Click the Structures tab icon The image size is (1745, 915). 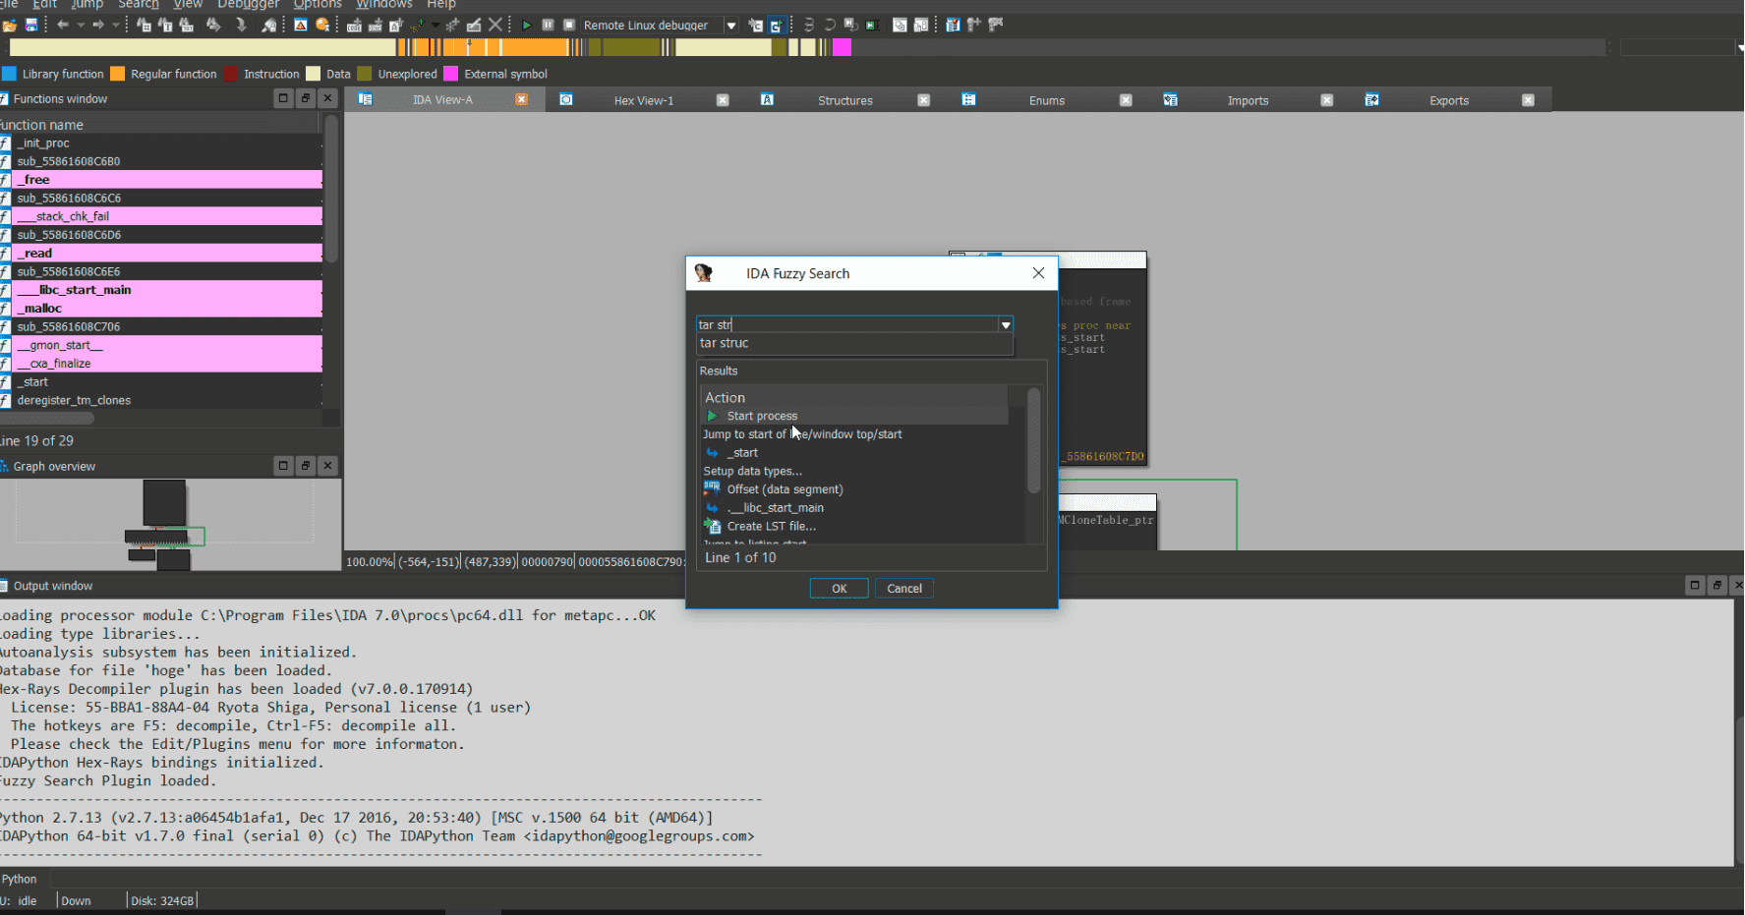coord(767,99)
